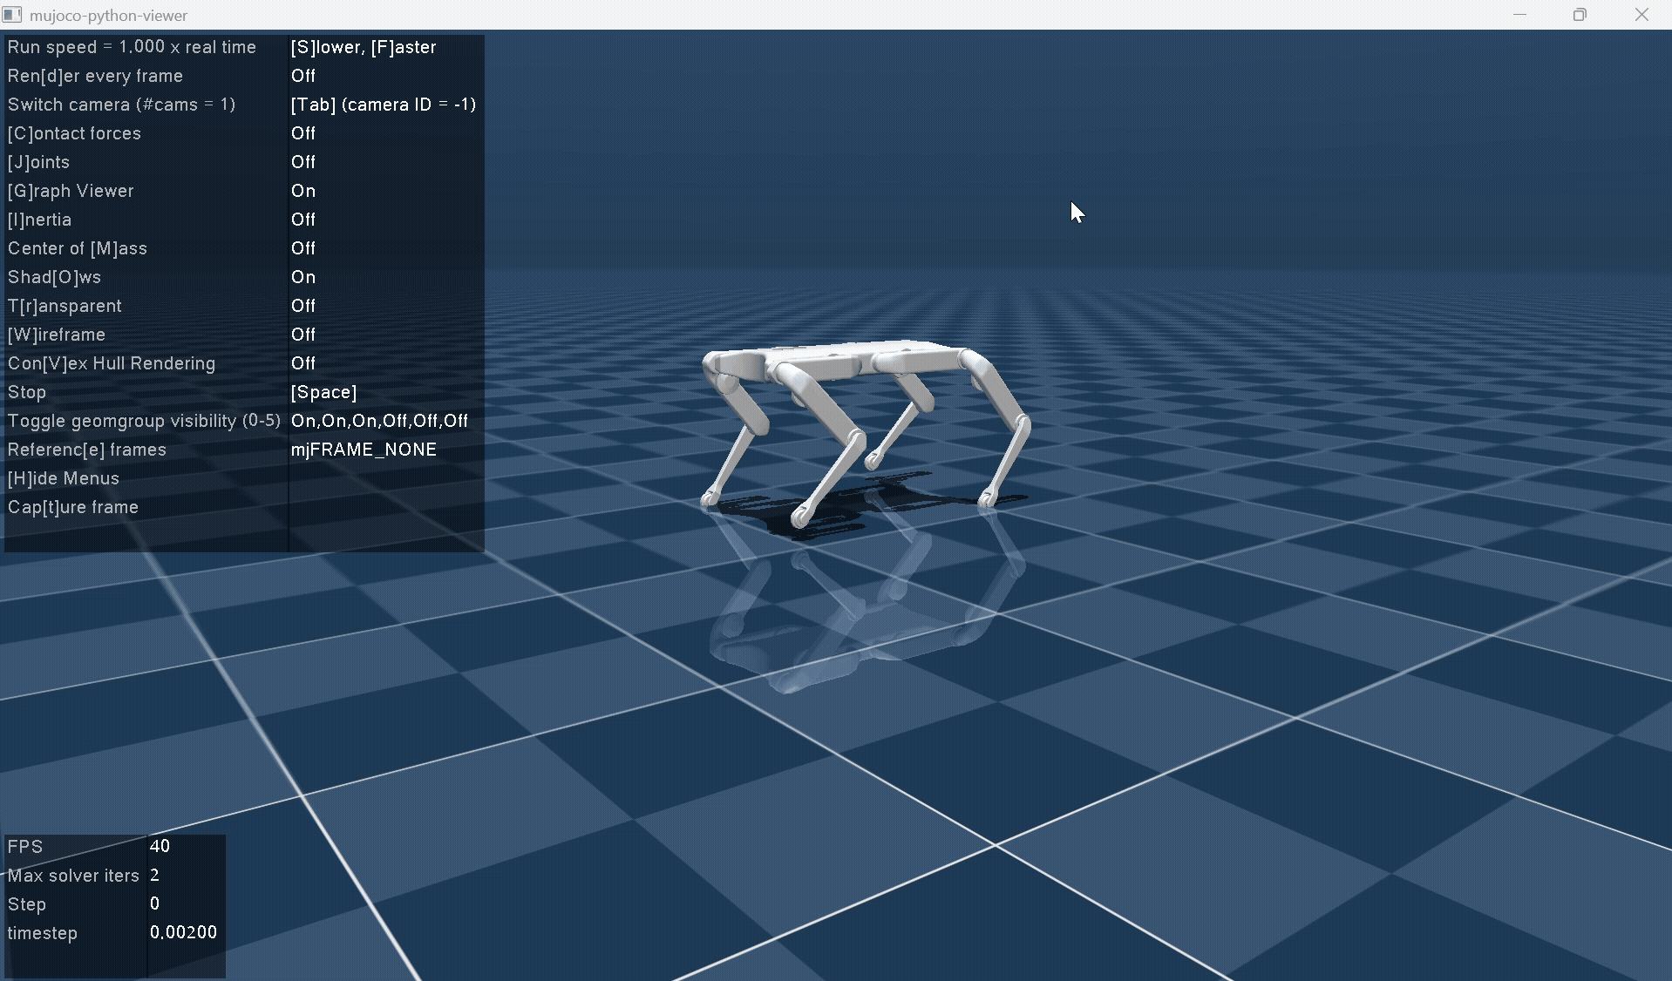Click the 'Center of [M]ass' label

(77, 248)
